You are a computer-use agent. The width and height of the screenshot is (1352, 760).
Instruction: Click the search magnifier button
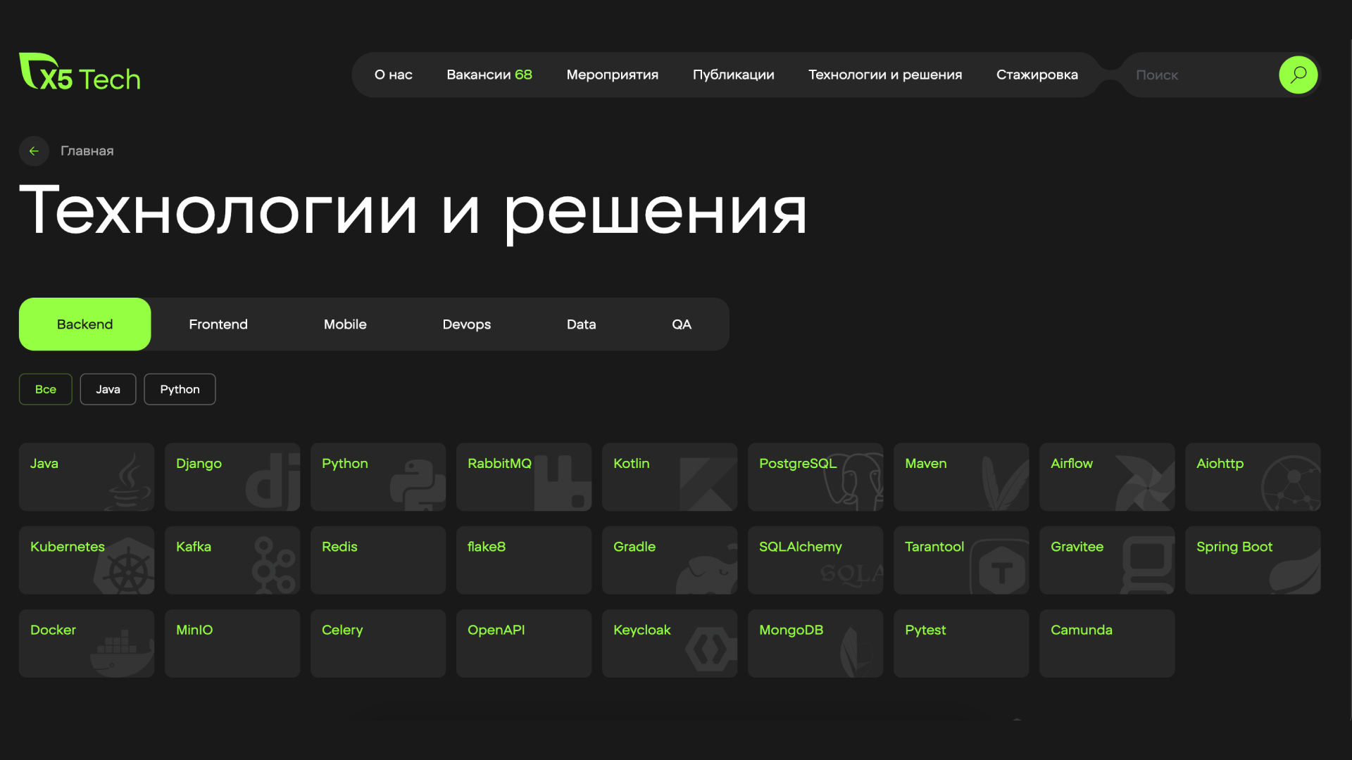1298,75
